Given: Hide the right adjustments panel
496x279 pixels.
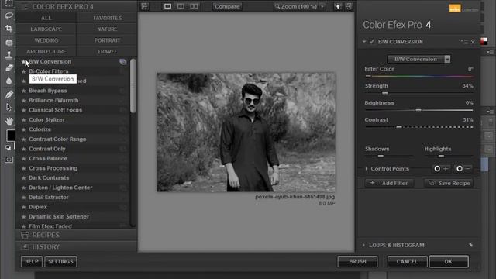Looking at the screenshot, I should 349,6.
